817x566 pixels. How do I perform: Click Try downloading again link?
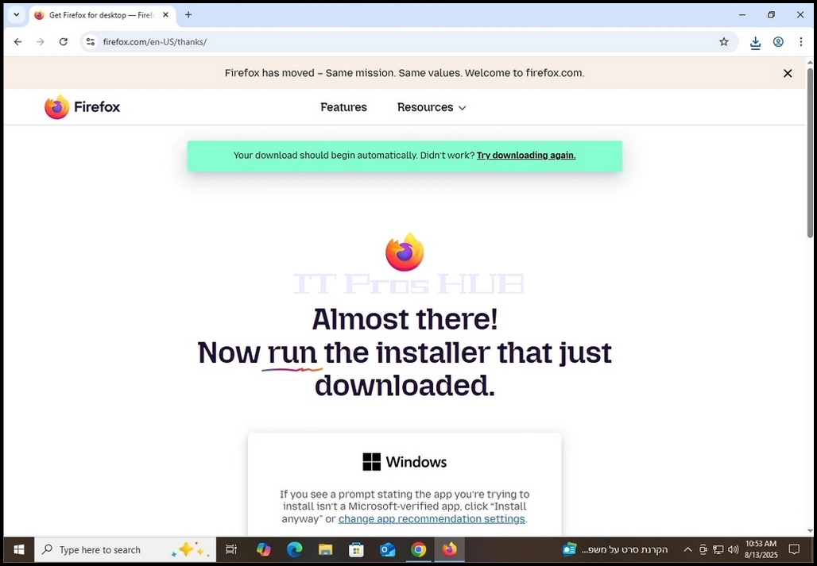(x=526, y=155)
